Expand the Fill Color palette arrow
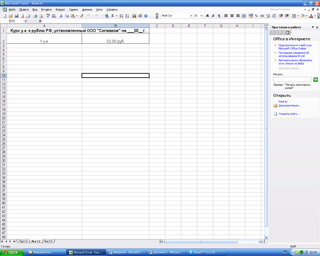 pos(306,16)
